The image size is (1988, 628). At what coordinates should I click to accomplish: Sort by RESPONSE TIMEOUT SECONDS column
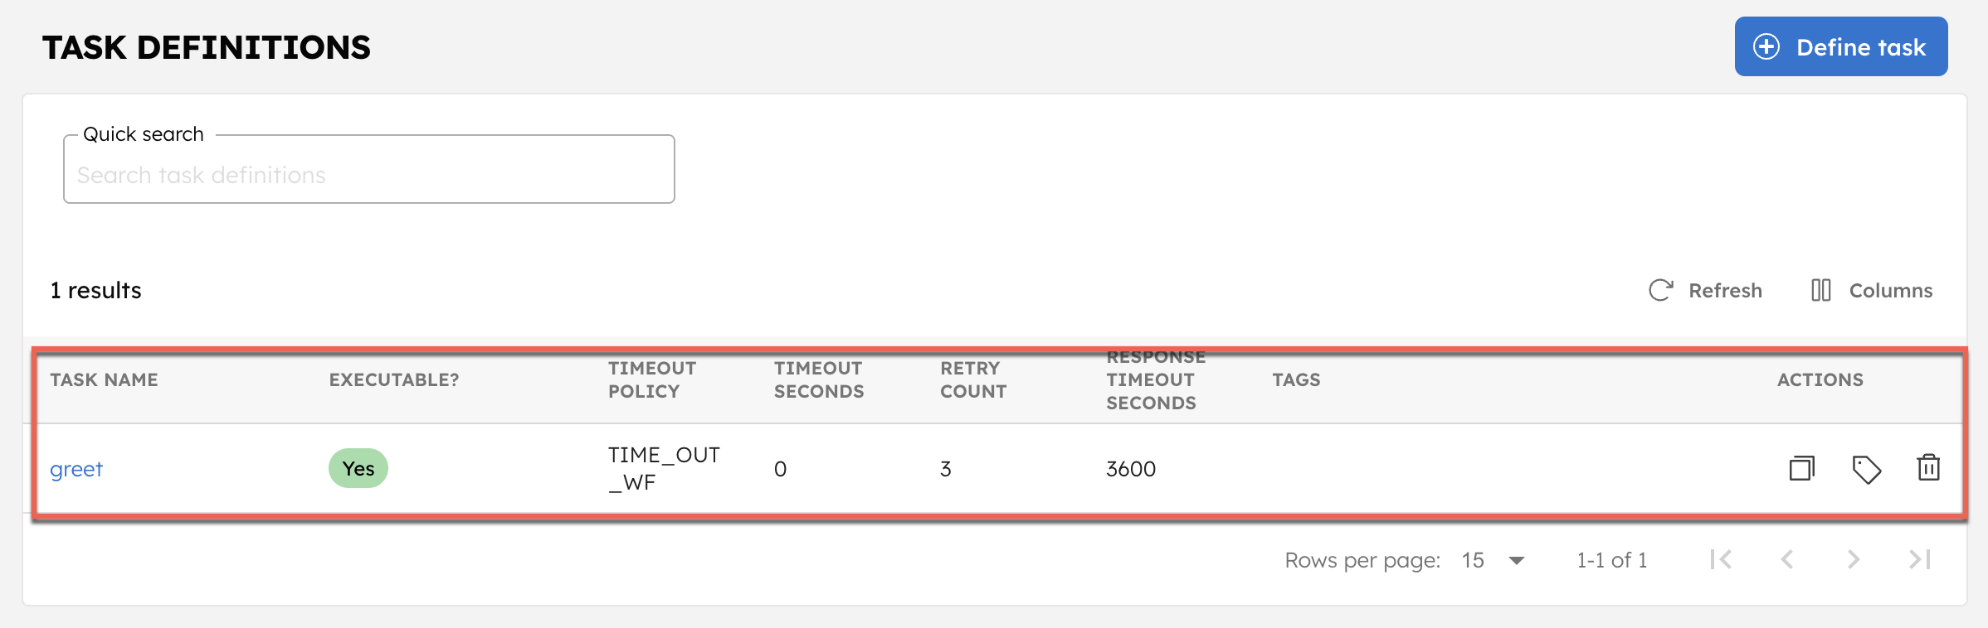coord(1155,379)
